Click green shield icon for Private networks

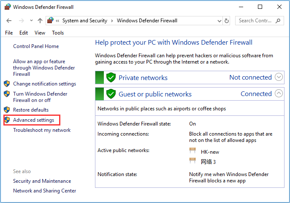click(x=111, y=77)
